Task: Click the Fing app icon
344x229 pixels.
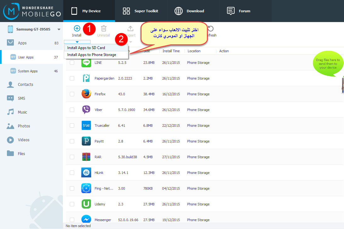Action: click(x=86, y=188)
